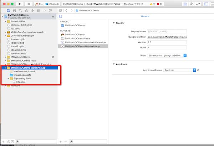Select libiconv.dylib file
214x146 pixels.
click(x=17, y=43)
